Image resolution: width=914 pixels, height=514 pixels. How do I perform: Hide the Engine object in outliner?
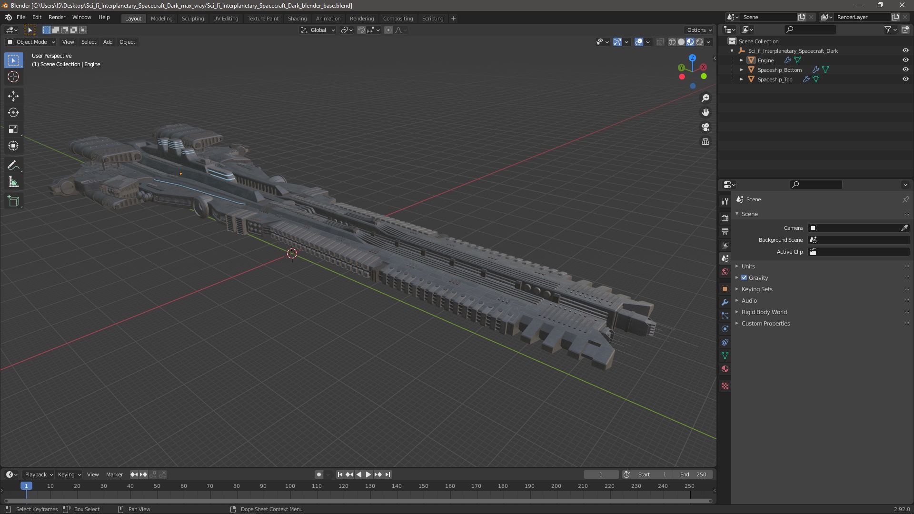pos(905,60)
